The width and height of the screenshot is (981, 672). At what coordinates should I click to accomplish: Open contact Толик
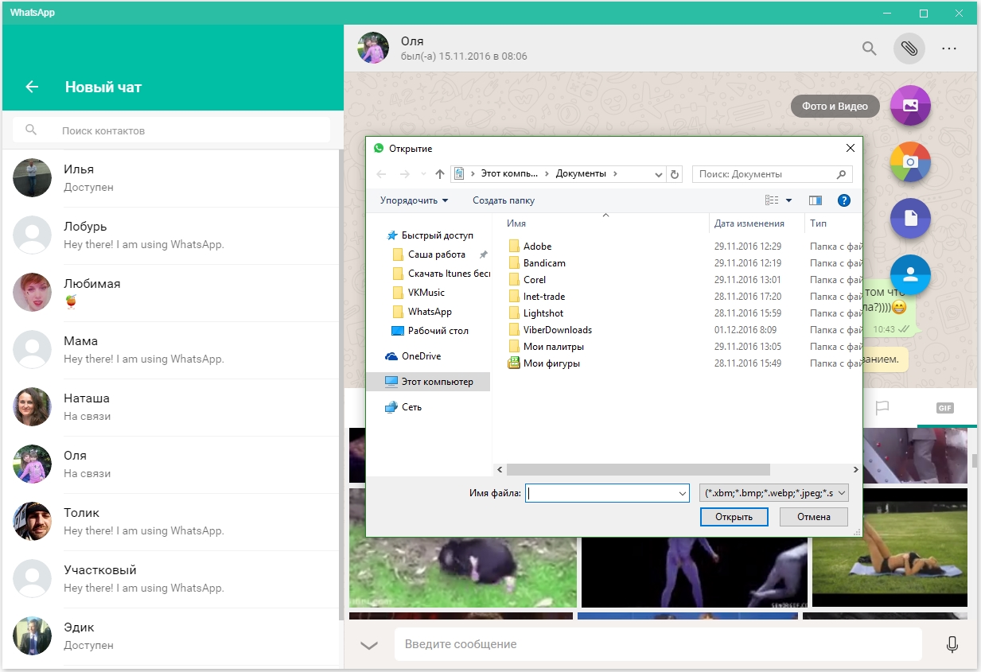coord(171,522)
